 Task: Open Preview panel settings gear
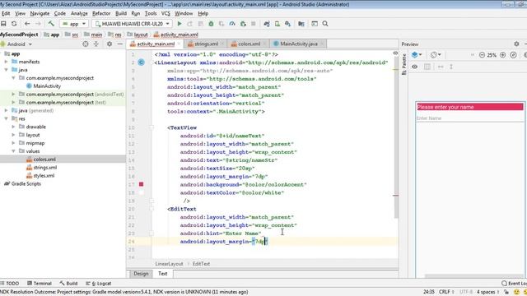(x=516, y=44)
